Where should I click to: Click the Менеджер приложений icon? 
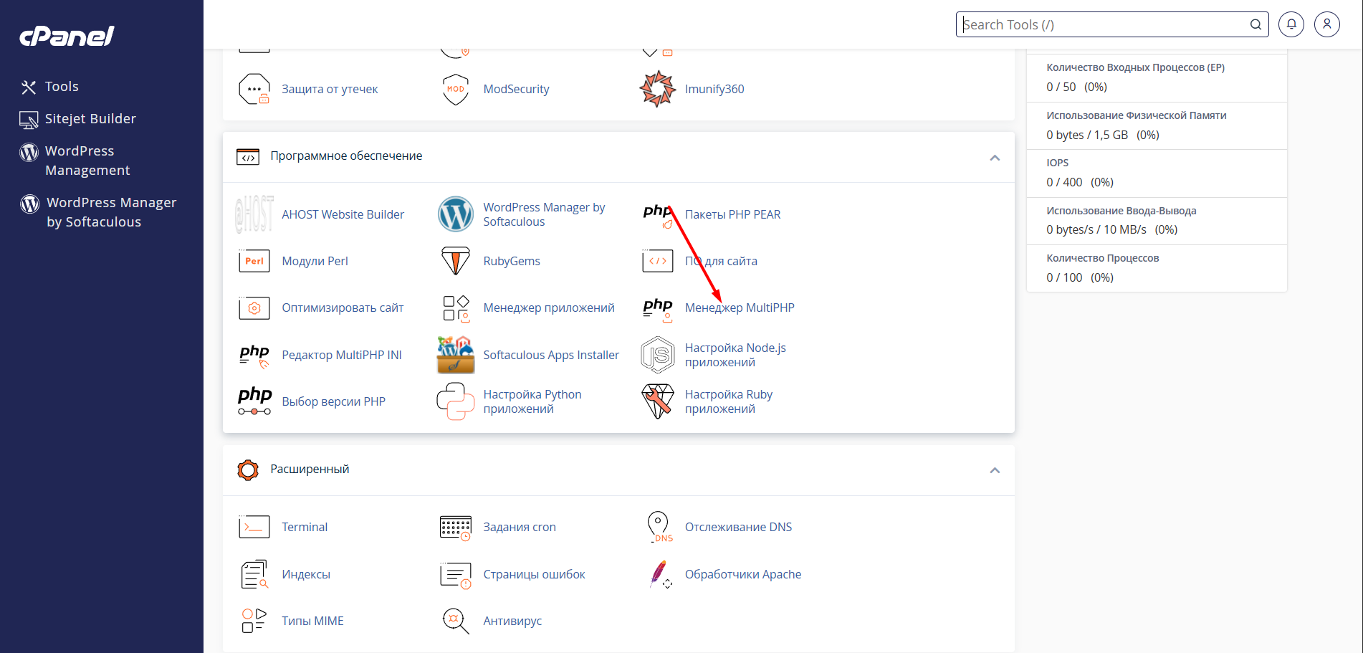tap(456, 308)
